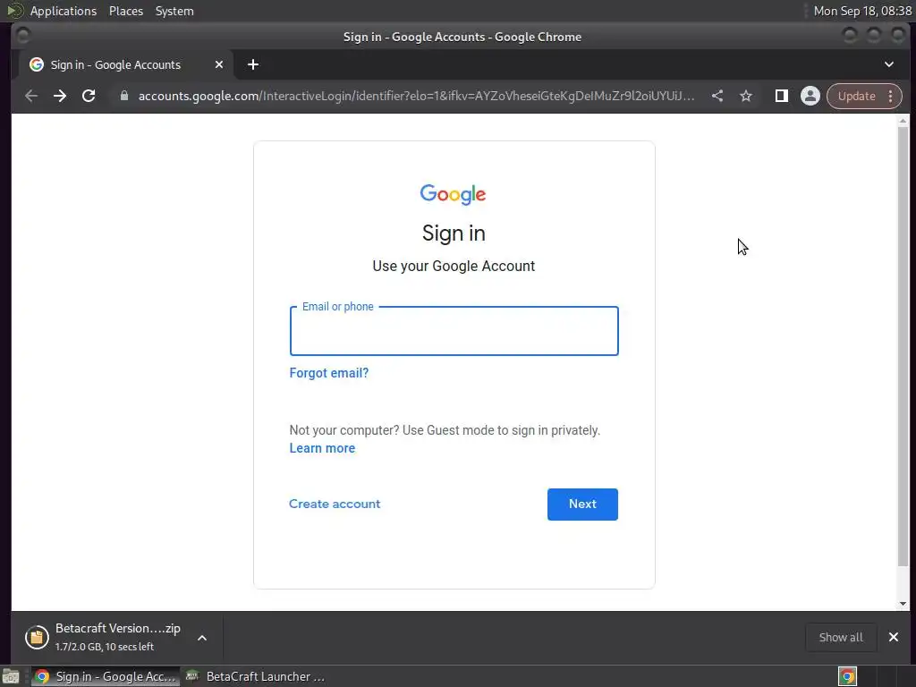Click the address bar URL
916x687 pixels.
pyautogui.click(x=416, y=96)
